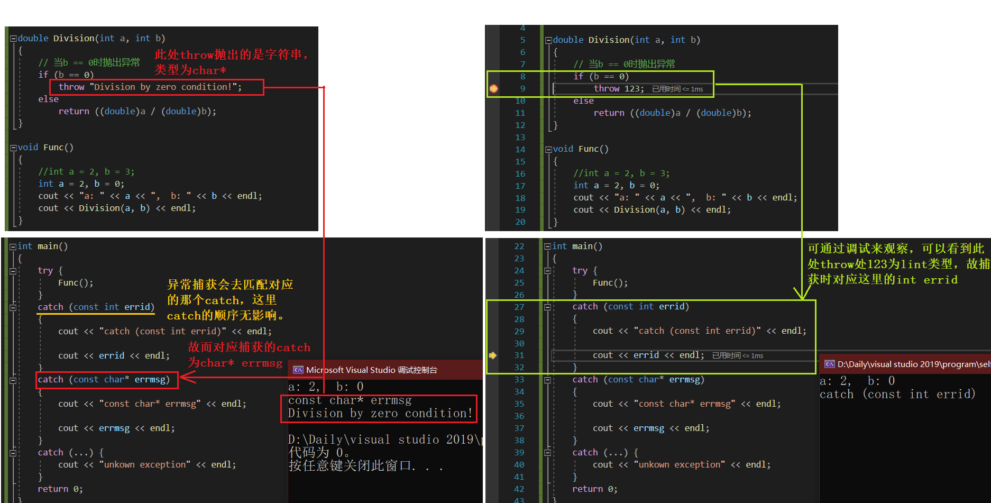Click line number 42 in the gutter
This screenshot has height=503, width=991.
click(519, 489)
